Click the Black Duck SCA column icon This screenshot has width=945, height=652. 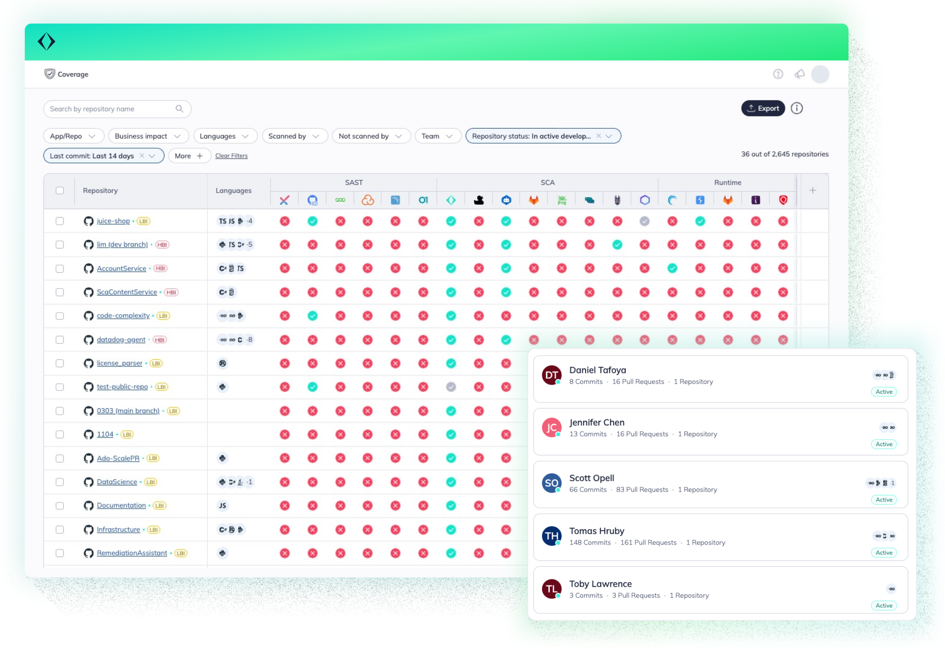pos(479,200)
